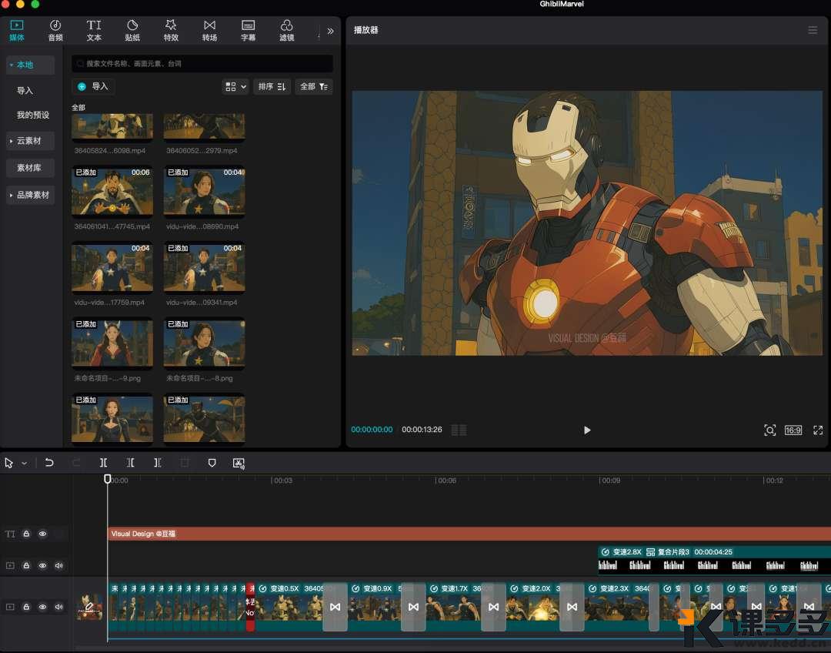Open the 滤镜 filters tab
Viewport: 831px width, 653px height.
tap(287, 31)
